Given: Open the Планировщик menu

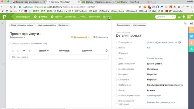Looking at the screenshot, I should tap(23, 17).
